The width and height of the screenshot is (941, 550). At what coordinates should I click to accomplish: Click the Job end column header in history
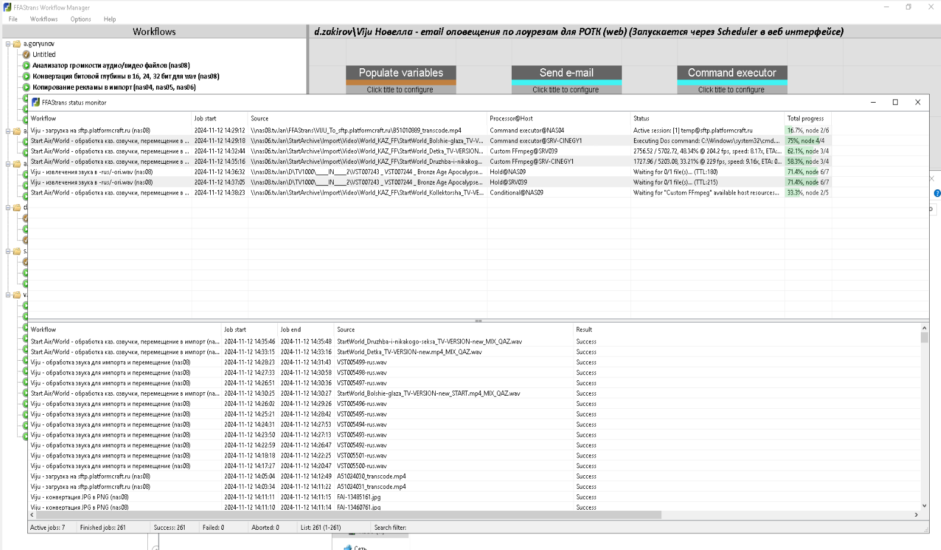[306, 329]
